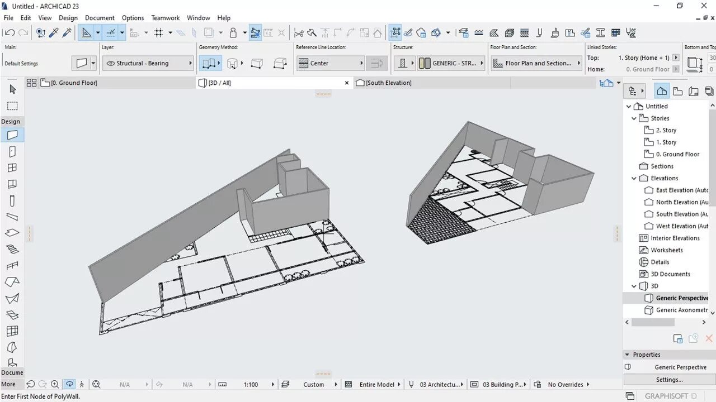716x402 pixels.
Task: Select rectangular wall geometry method
Action: (x=257, y=64)
